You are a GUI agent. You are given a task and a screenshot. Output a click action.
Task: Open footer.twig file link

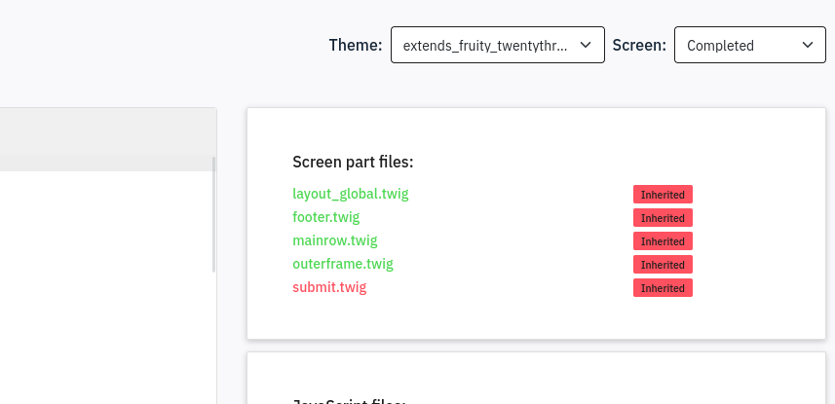click(325, 217)
